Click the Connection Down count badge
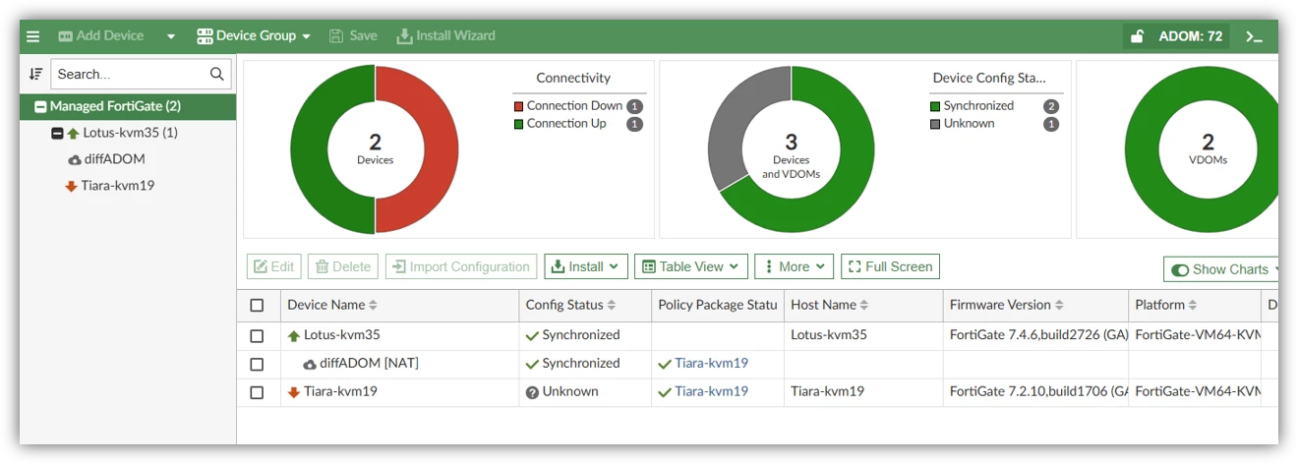Screen dimensions: 1298x464 coord(634,106)
